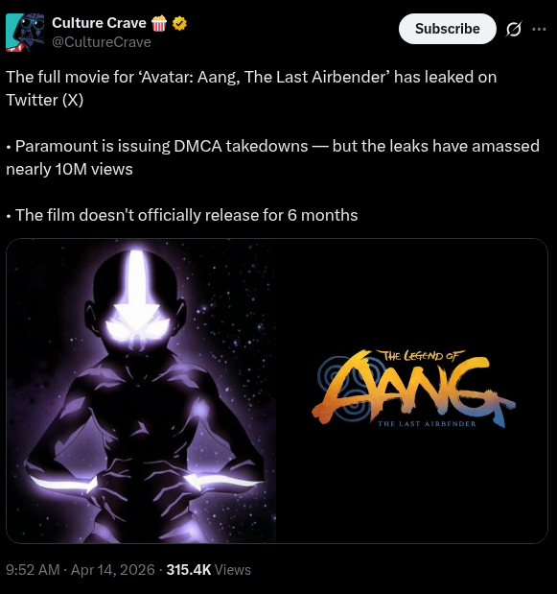
Task: Open the three-dot more options menu
Action: coord(539,29)
